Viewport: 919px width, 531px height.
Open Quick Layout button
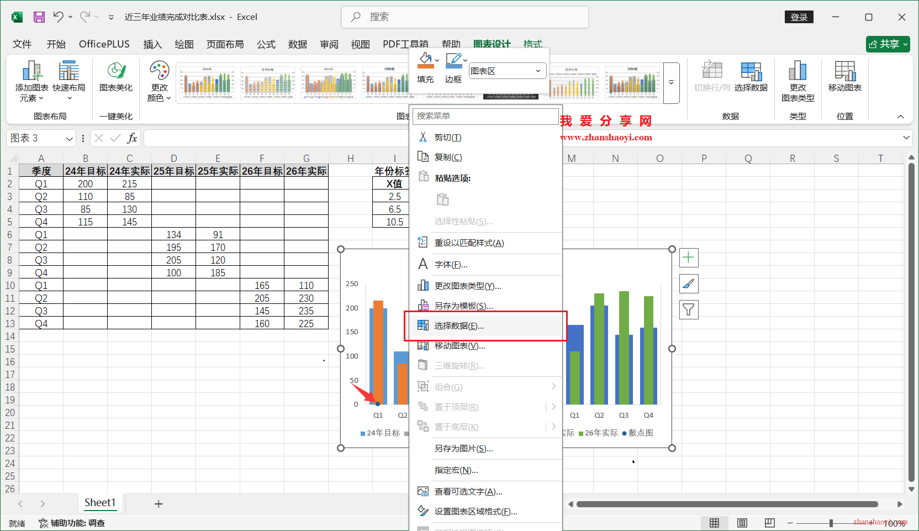coord(69,81)
